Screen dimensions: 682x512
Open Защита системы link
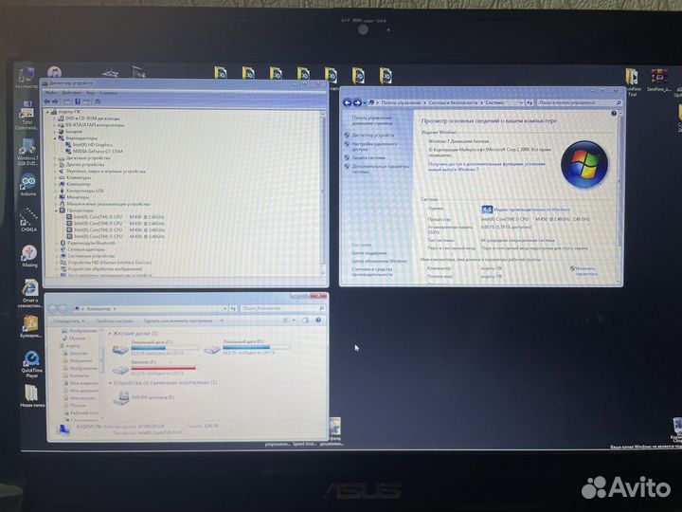[x=368, y=157]
